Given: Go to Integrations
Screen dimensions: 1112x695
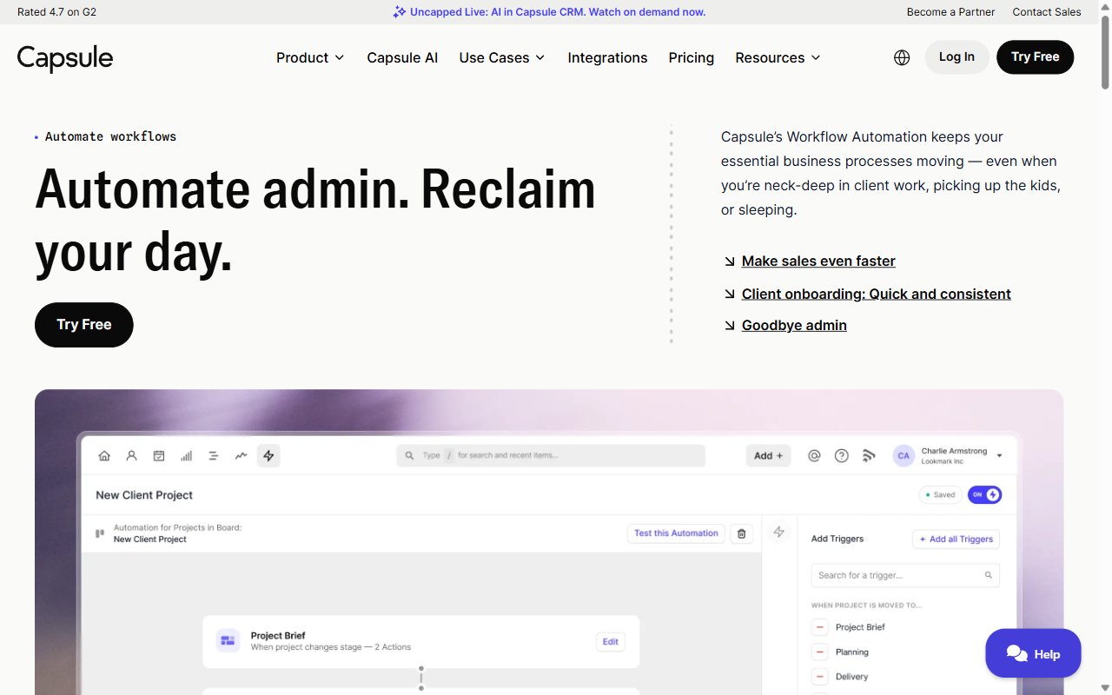Looking at the screenshot, I should (607, 57).
